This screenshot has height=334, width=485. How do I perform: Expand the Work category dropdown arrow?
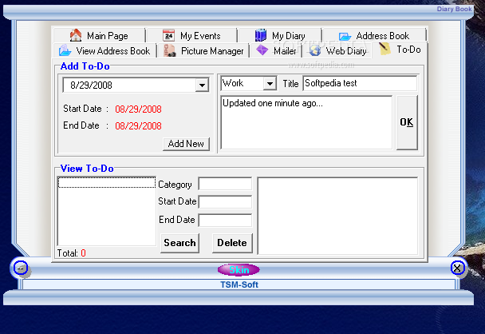coord(270,84)
